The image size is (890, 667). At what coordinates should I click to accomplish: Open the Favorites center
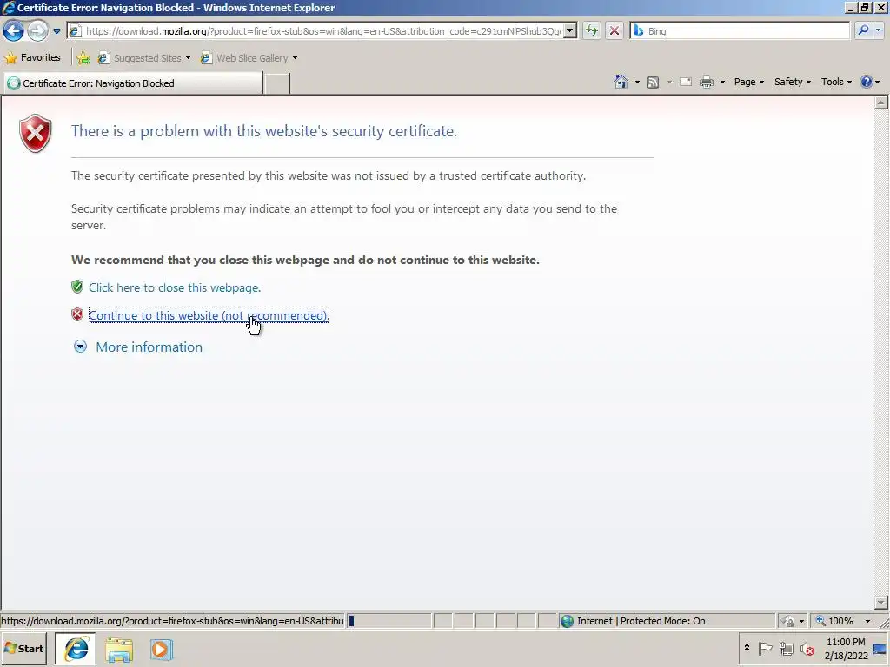[32, 57]
